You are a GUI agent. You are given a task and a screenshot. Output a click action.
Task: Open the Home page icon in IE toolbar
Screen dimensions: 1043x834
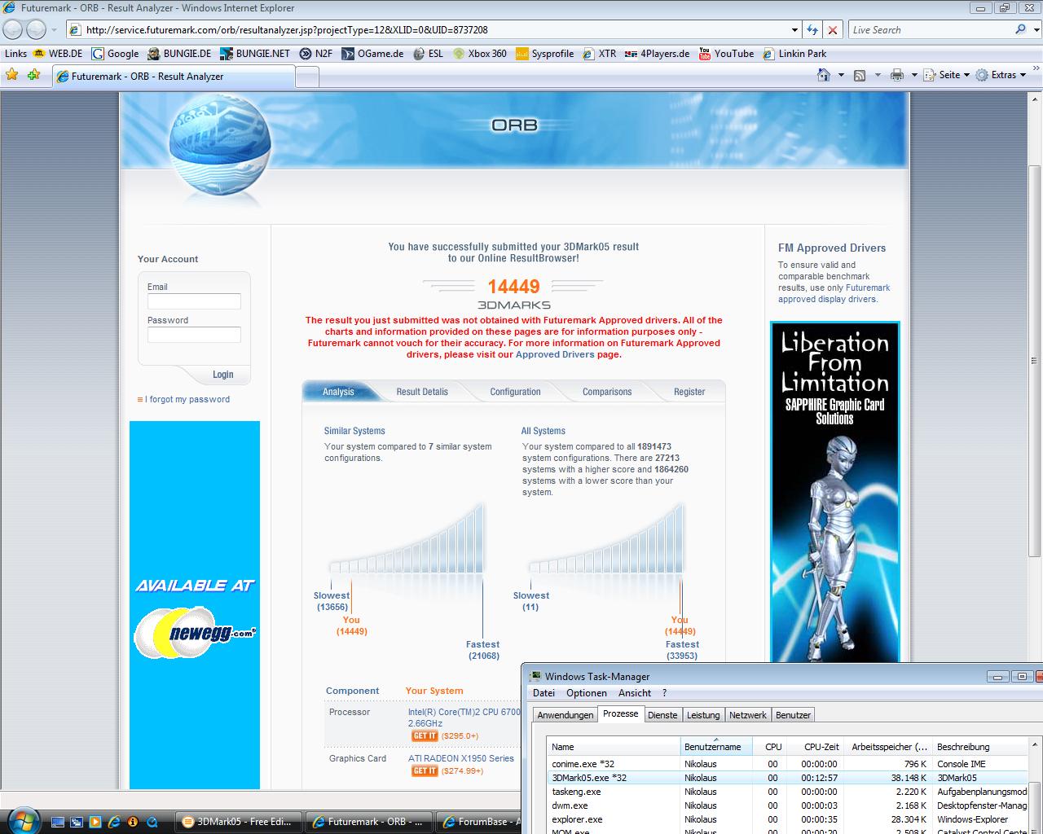(824, 75)
